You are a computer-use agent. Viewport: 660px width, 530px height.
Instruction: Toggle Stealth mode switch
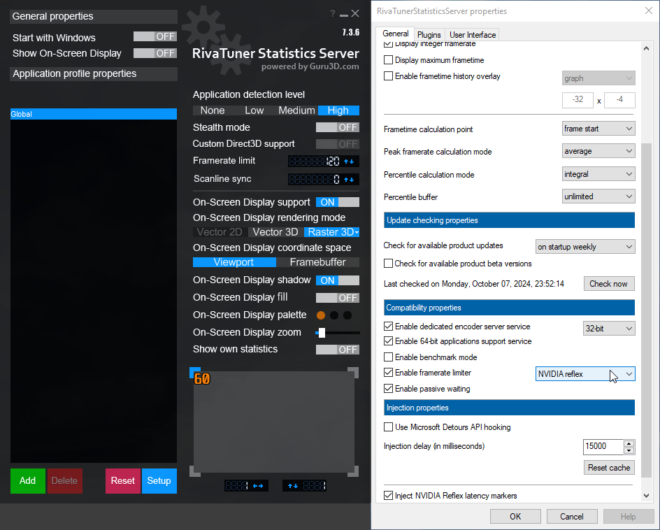coord(338,127)
